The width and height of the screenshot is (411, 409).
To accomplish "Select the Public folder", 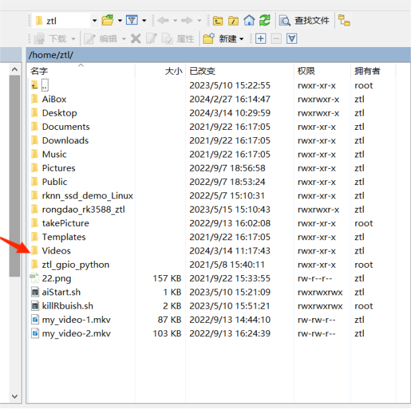I will coord(55,182).
